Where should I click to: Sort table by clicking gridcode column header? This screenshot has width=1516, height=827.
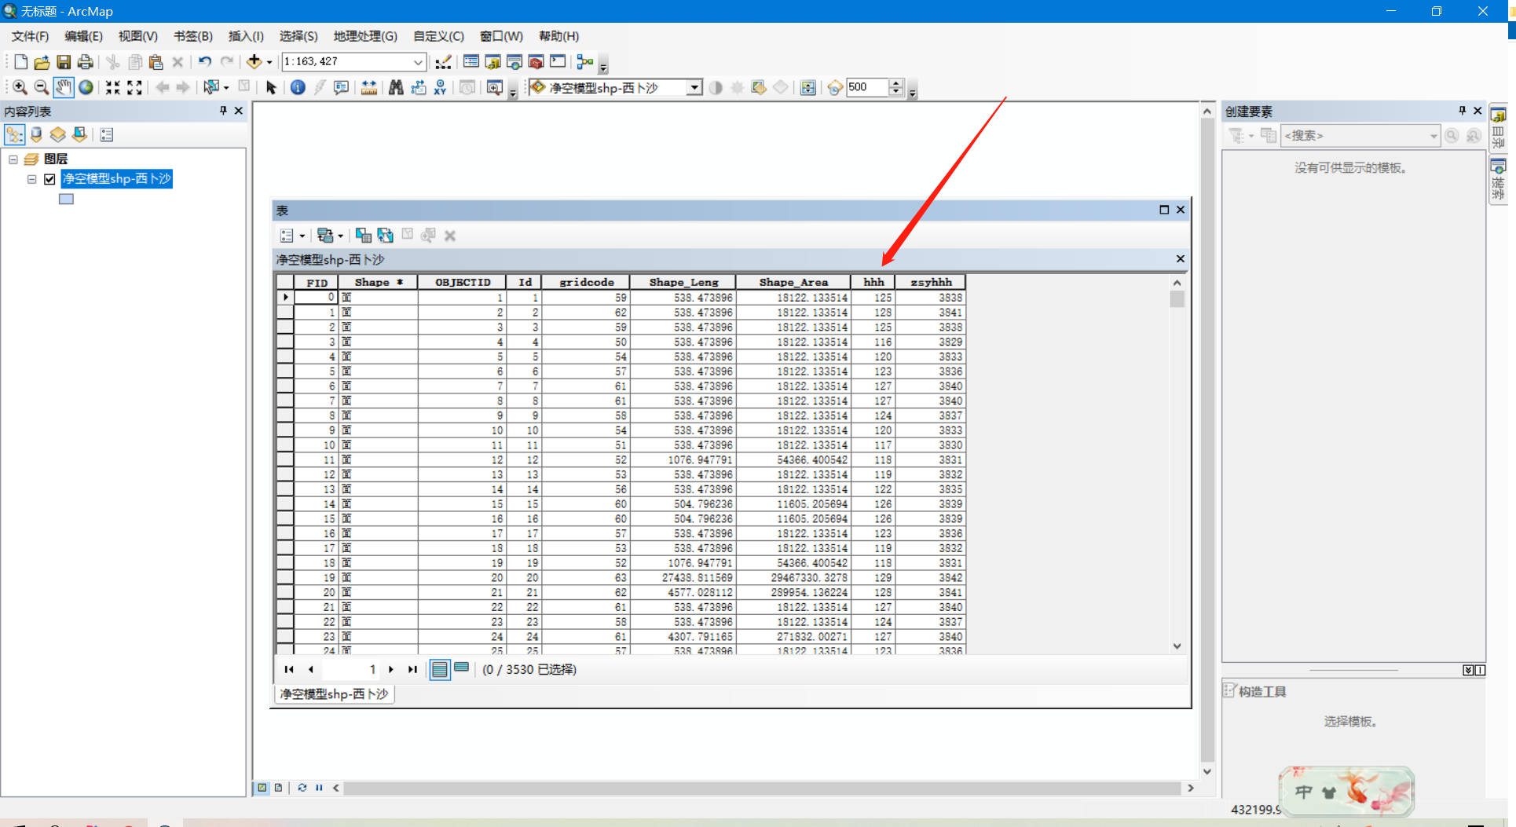point(584,282)
